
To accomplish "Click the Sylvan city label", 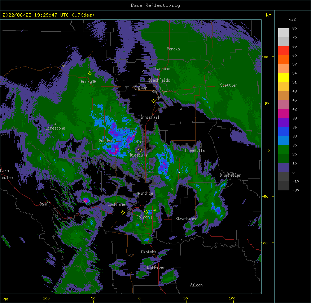I will [141, 88].
